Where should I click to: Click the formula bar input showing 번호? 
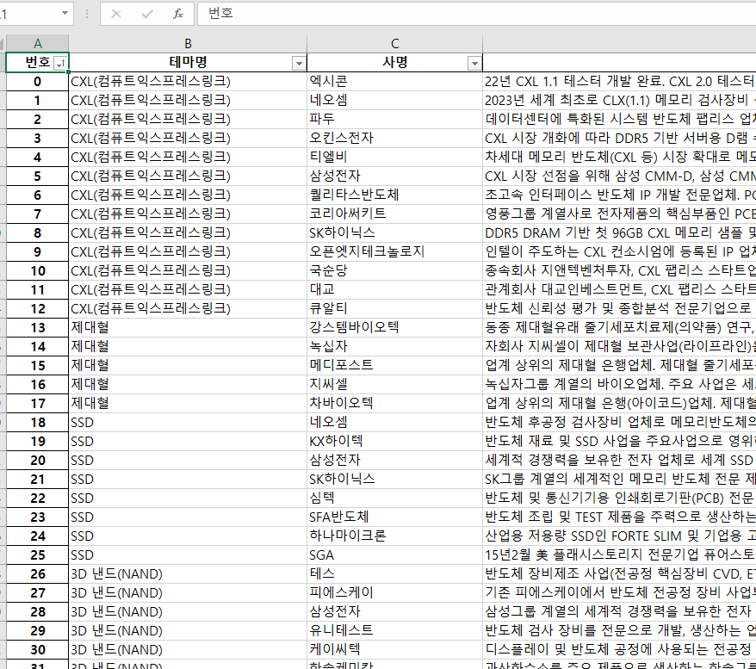(476, 14)
